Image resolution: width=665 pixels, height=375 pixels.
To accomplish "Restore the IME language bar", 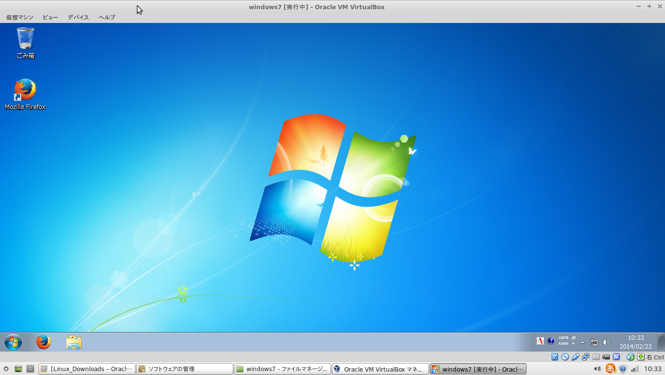I will pos(574,338).
